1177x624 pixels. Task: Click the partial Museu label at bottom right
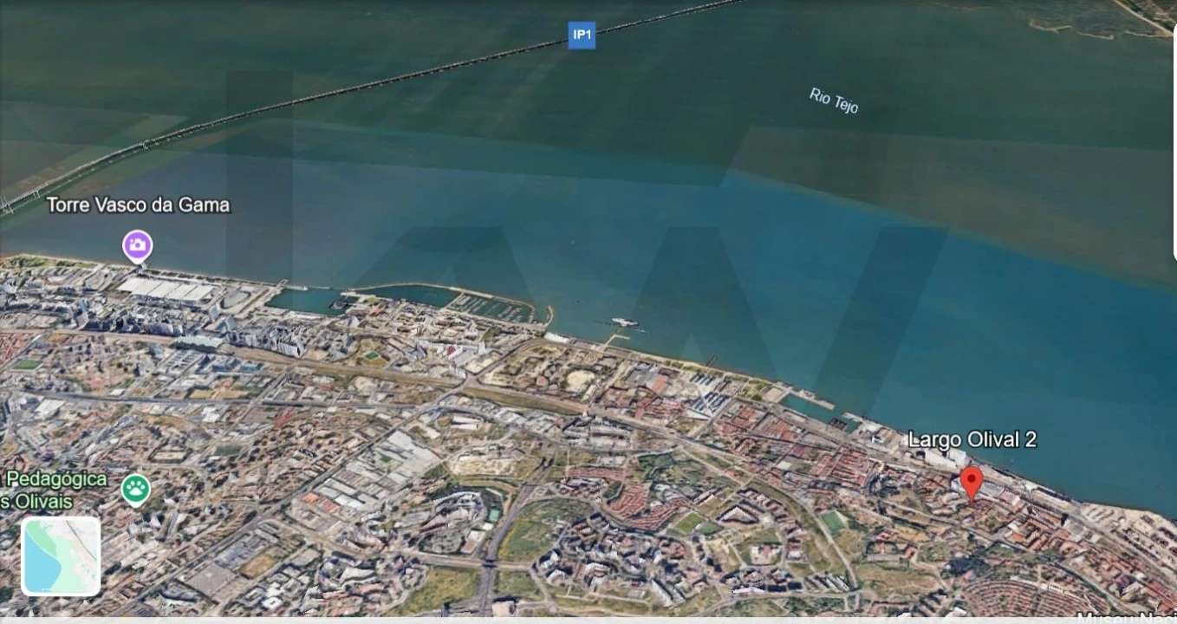coord(1126,617)
